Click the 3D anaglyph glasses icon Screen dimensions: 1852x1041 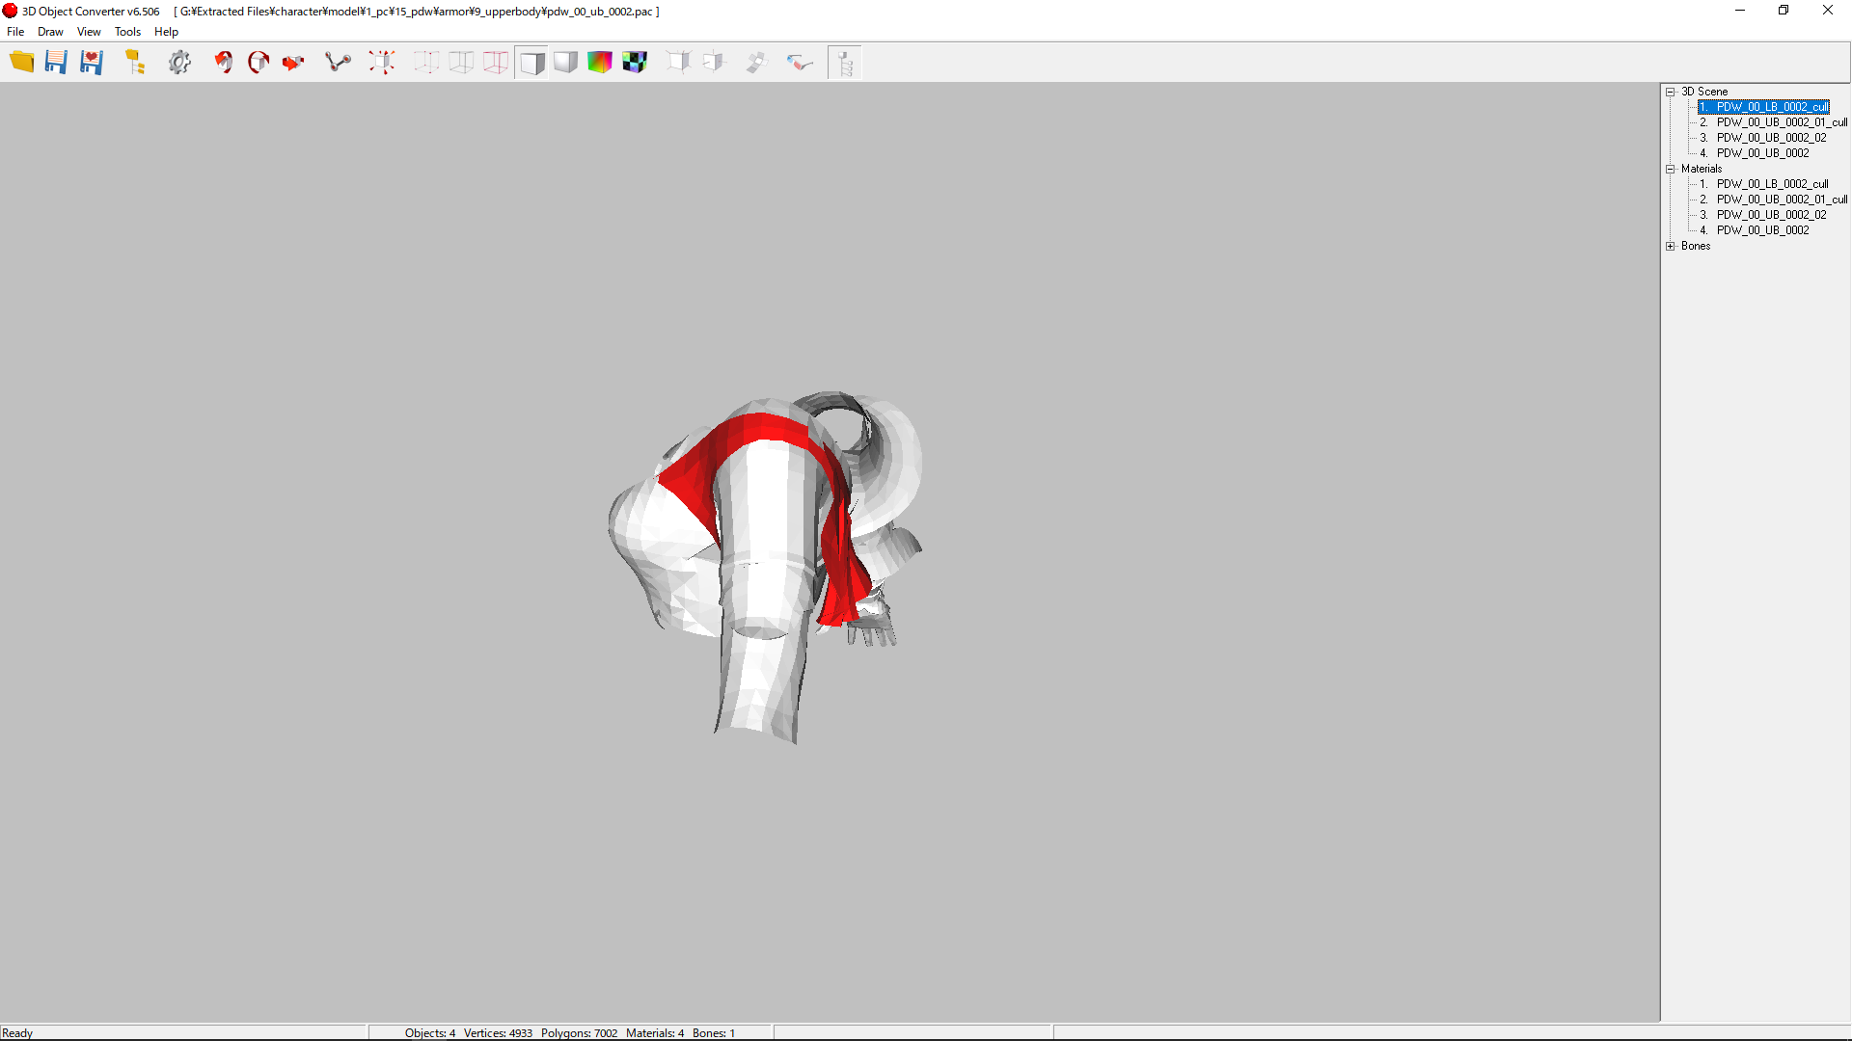800,63
